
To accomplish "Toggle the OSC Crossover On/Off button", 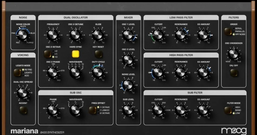I will [x=234, y=73].
